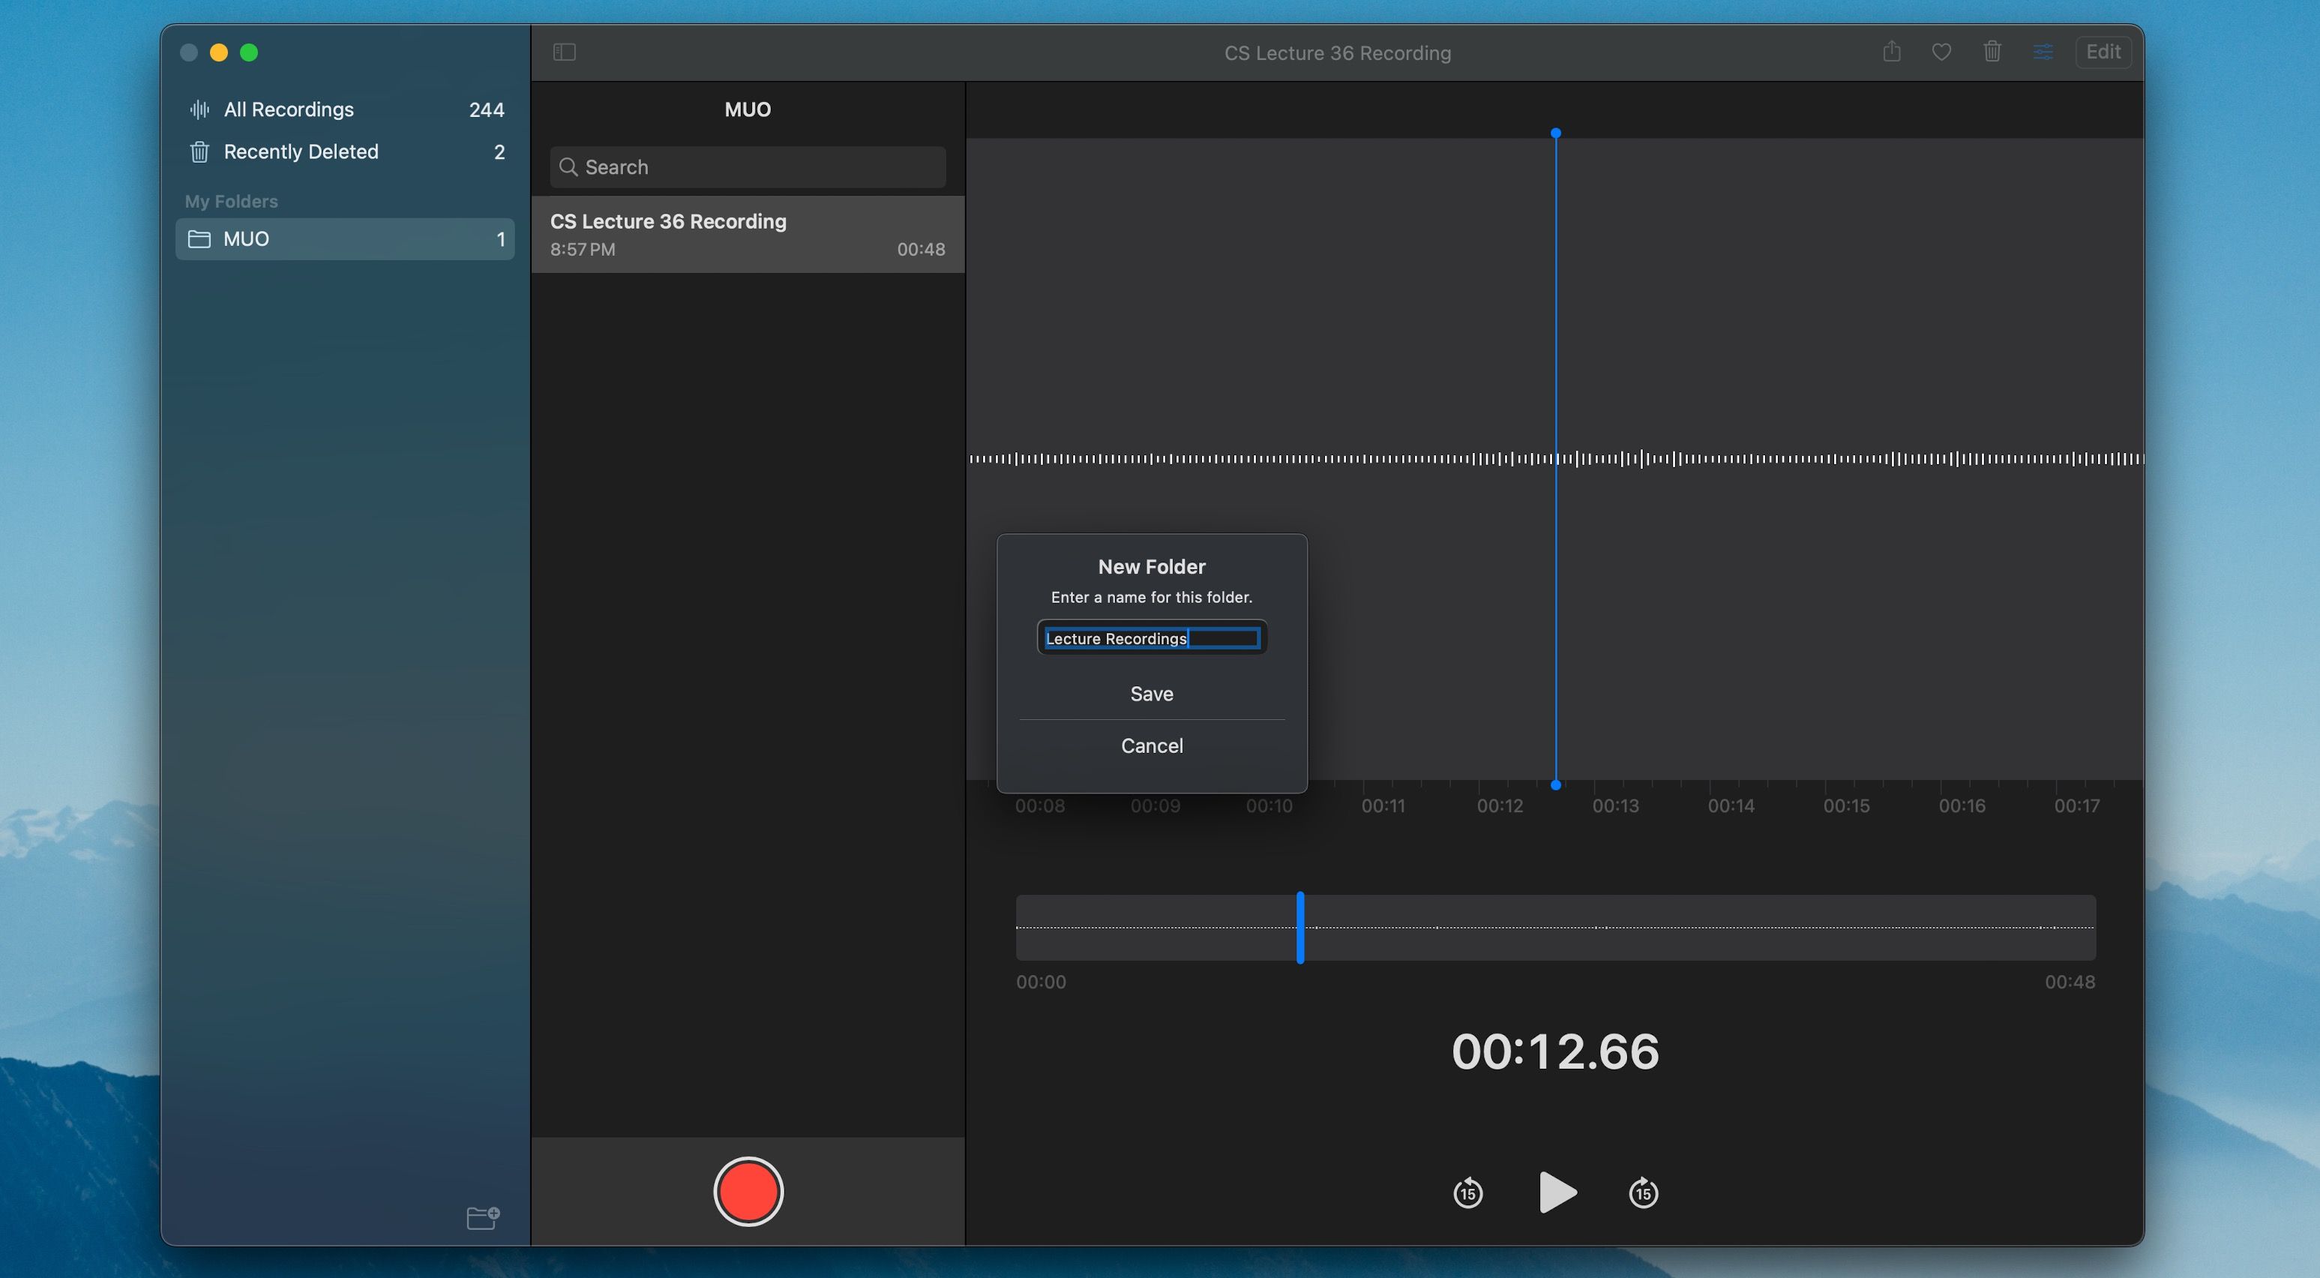2320x1278 pixels.
Task: Open playback settings with the sliders icon
Action: pyautogui.click(x=2043, y=52)
